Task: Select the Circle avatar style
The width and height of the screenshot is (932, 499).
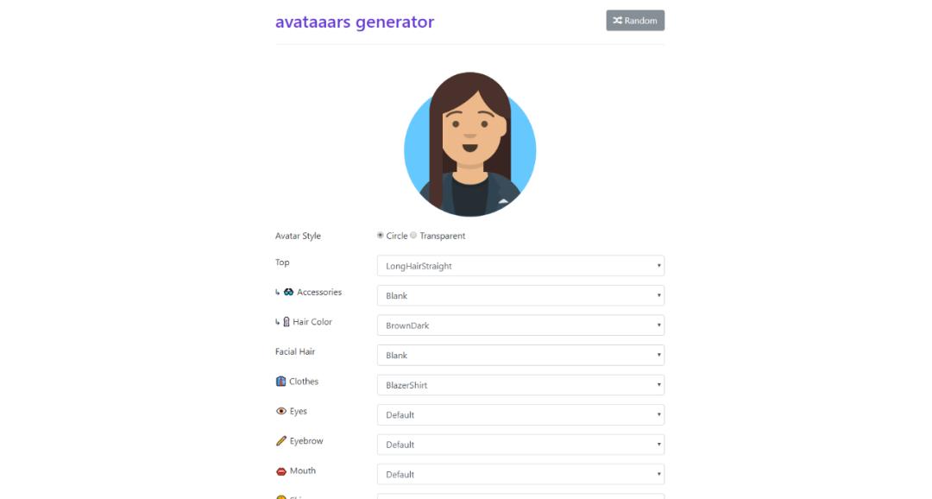Action: click(381, 236)
